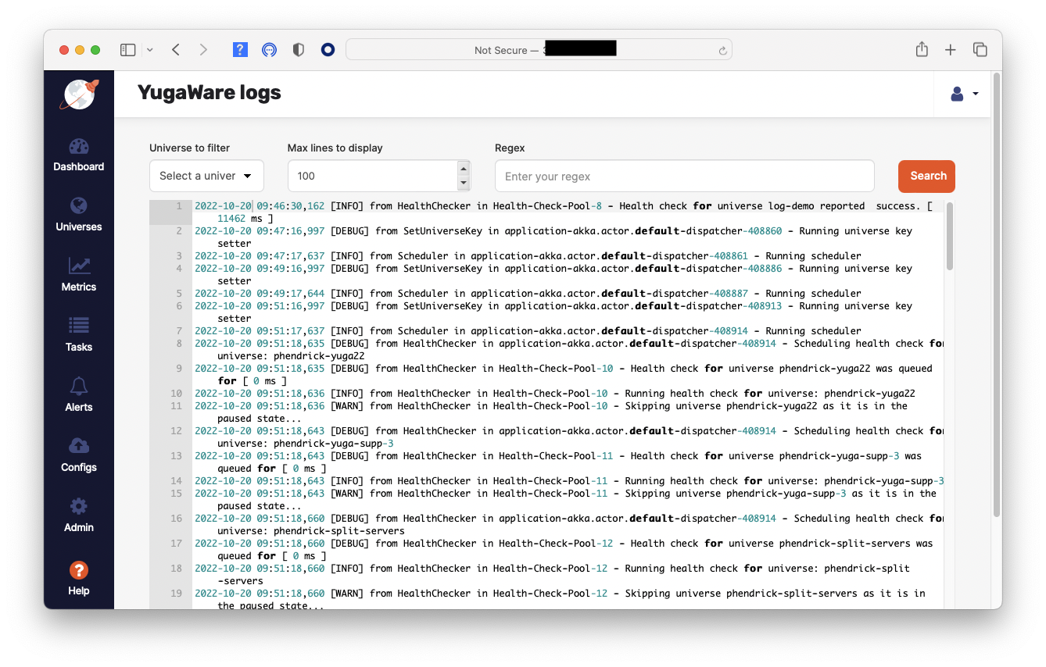This screenshot has width=1046, height=667.
Task: Open the Configs section
Action: click(x=79, y=455)
